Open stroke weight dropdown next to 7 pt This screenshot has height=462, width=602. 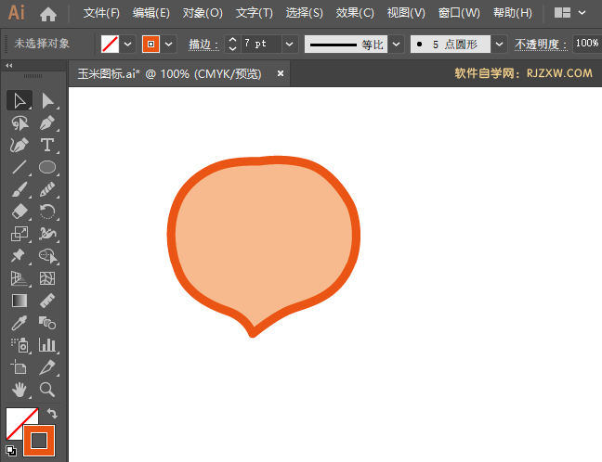tap(290, 45)
